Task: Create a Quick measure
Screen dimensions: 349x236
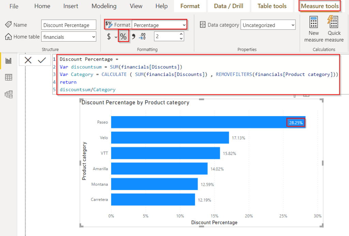Action: [x=334, y=29]
